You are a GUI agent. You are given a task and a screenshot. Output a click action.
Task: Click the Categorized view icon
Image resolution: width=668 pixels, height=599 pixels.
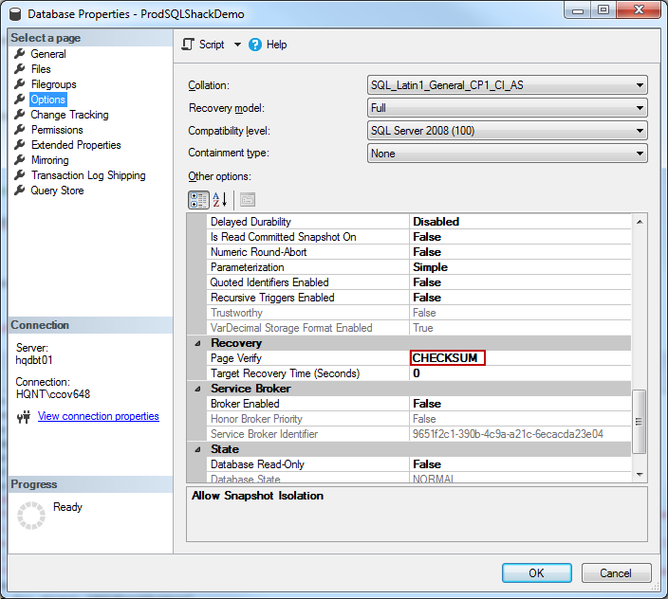pos(198,200)
